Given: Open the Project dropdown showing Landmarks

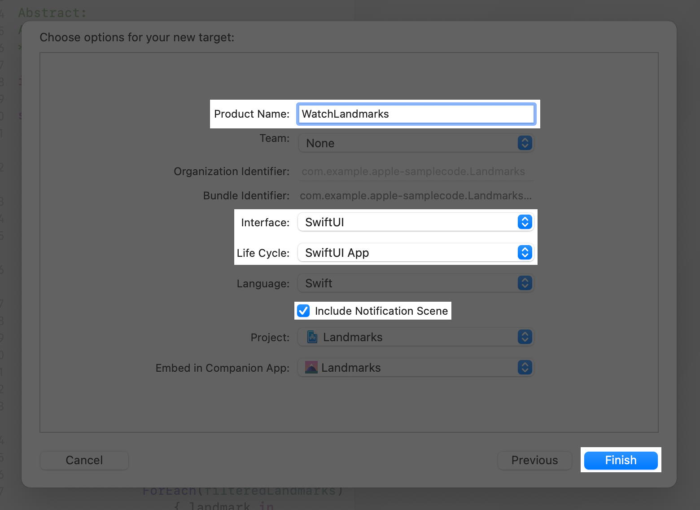Looking at the screenshot, I should 416,337.
